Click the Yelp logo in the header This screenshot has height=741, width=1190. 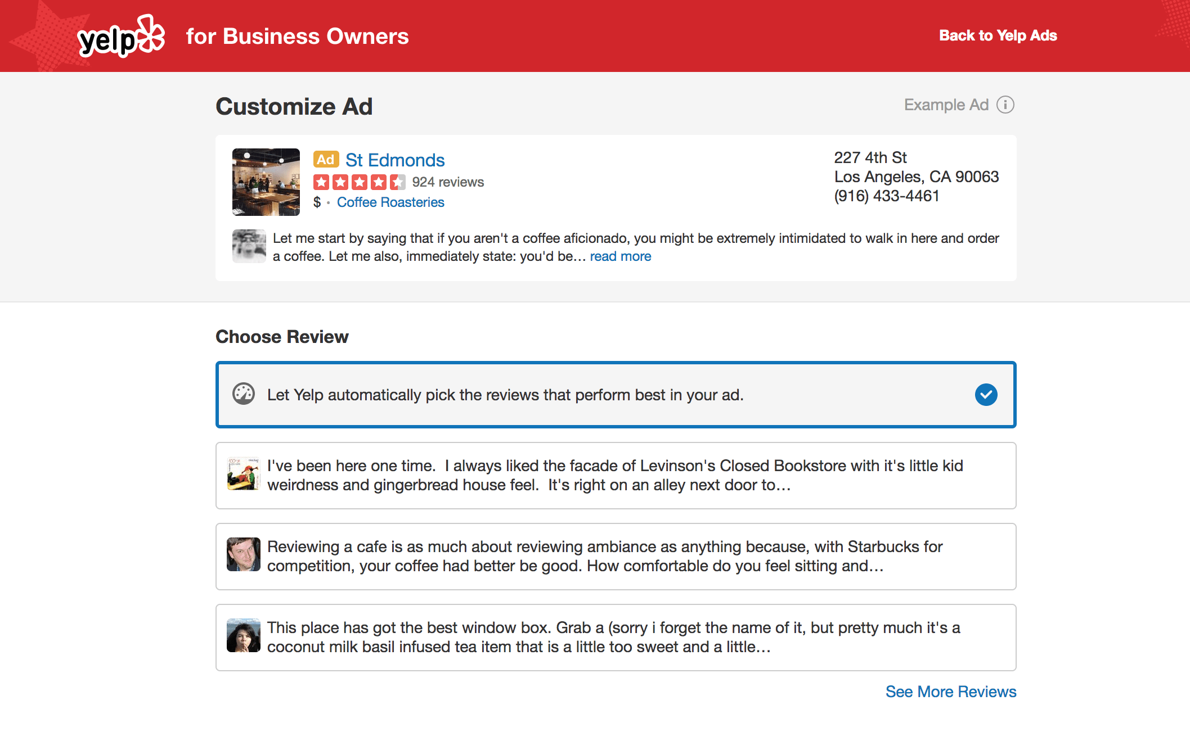(120, 35)
